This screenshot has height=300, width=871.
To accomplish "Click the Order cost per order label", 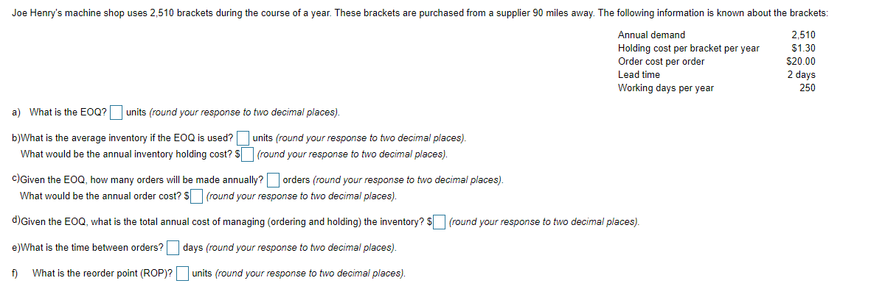I will pyautogui.click(x=661, y=61).
